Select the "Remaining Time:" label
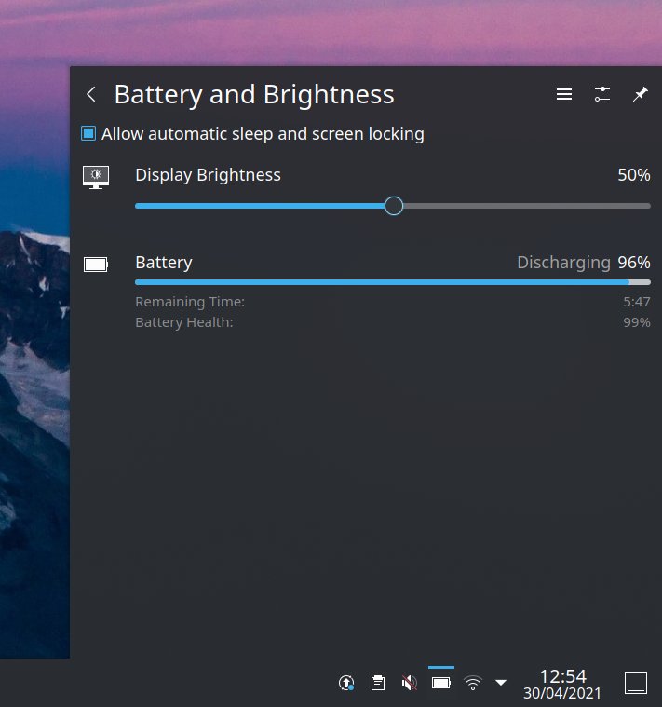The width and height of the screenshot is (662, 707). (190, 302)
